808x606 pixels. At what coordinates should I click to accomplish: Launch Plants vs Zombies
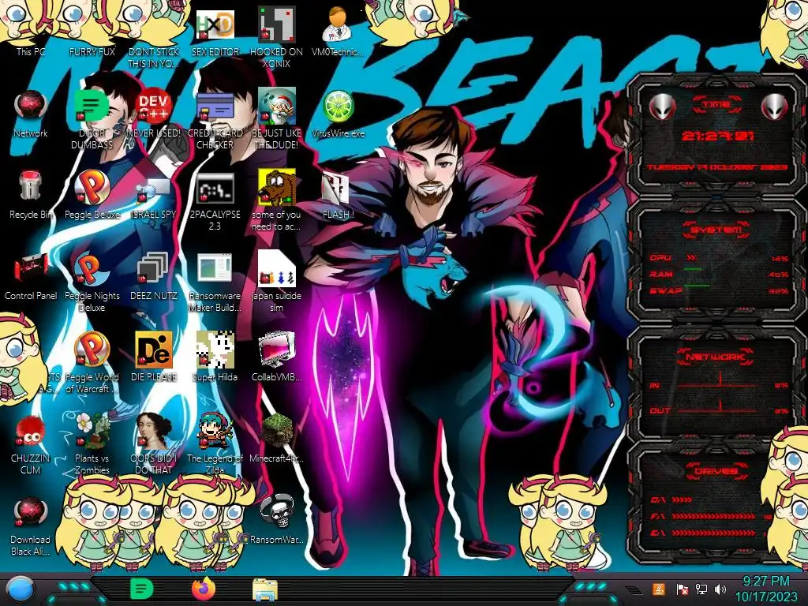click(92, 431)
